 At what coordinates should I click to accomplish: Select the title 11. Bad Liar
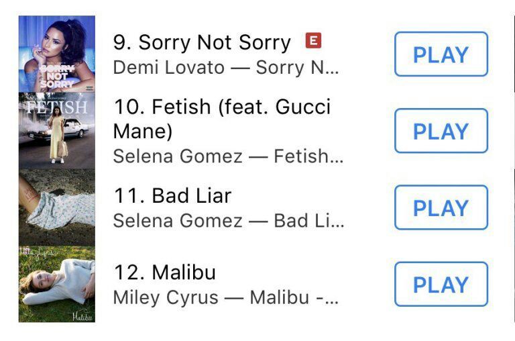(x=172, y=195)
